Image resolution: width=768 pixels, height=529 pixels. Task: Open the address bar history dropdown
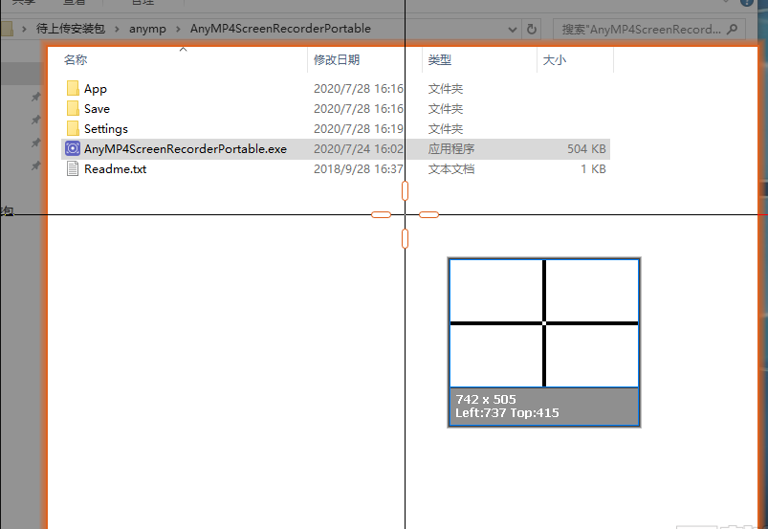point(513,30)
